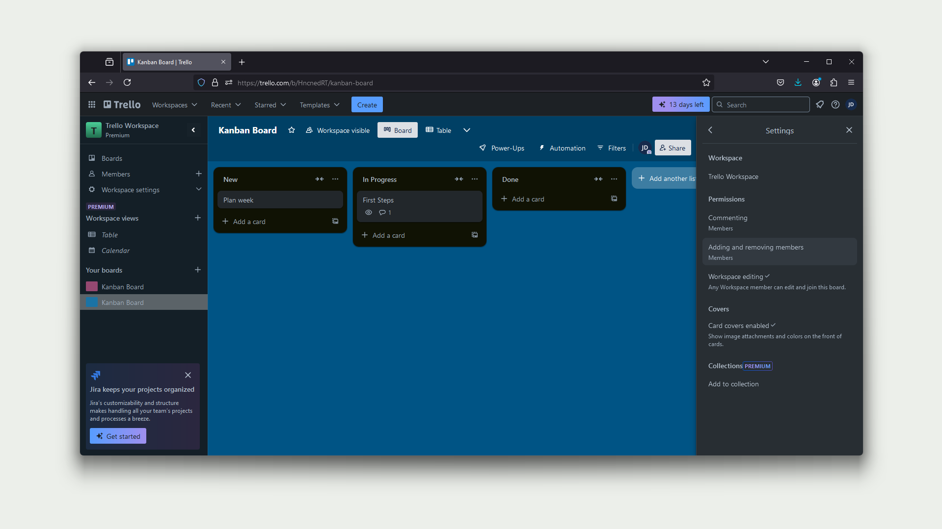
Task: Expand Workspaces dropdown menu
Action: pyautogui.click(x=175, y=105)
